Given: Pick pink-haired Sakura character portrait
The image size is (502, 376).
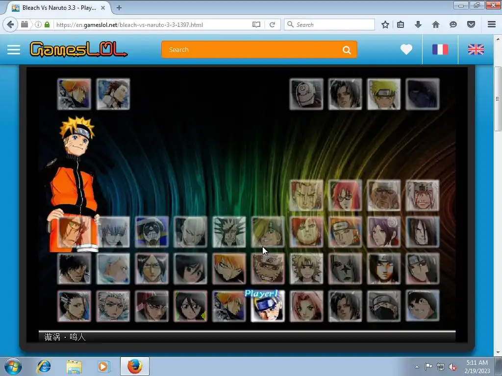Looking at the screenshot, I should [306, 306].
